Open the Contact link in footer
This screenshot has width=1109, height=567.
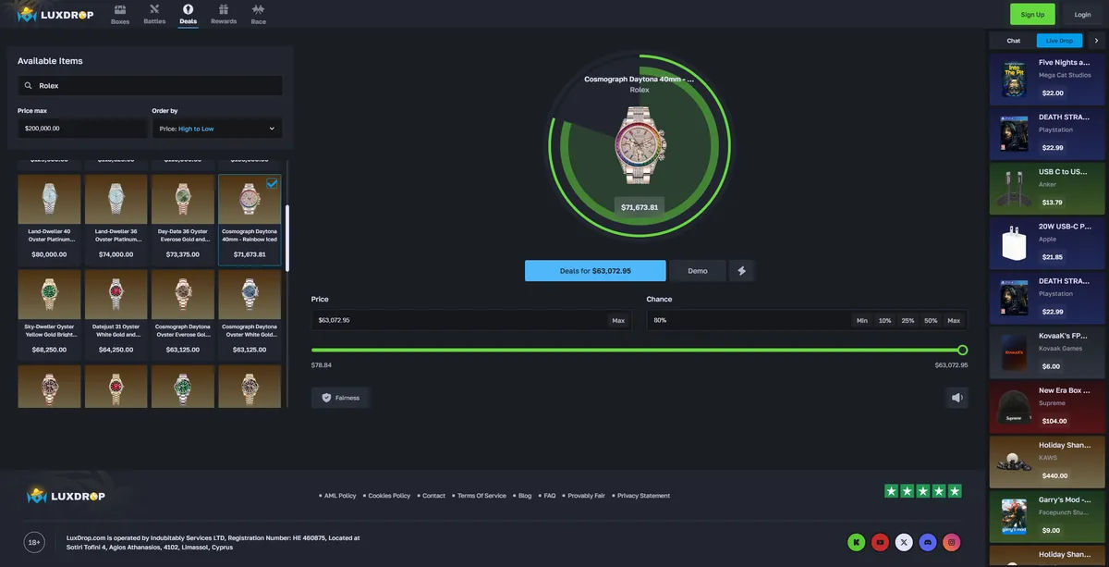coord(432,496)
